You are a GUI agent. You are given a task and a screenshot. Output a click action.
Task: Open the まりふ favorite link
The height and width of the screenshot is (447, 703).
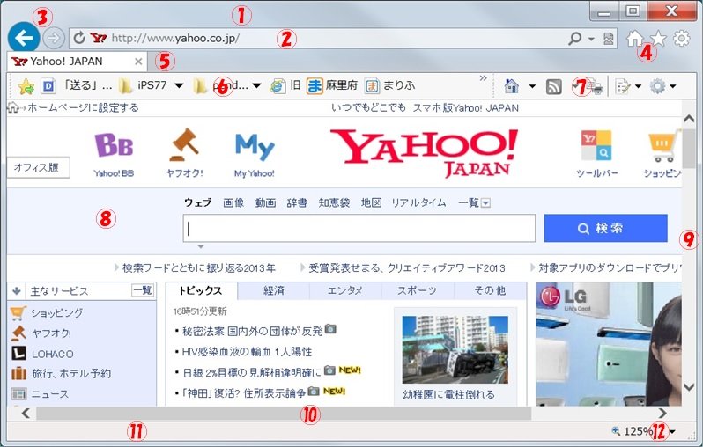390,85
